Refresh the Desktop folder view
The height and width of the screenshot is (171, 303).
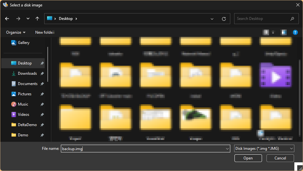point(224,19)
